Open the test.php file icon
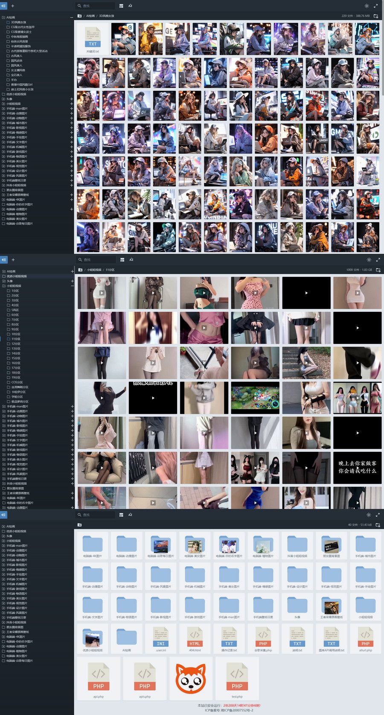384x715 pixels. tap(237, 676)
